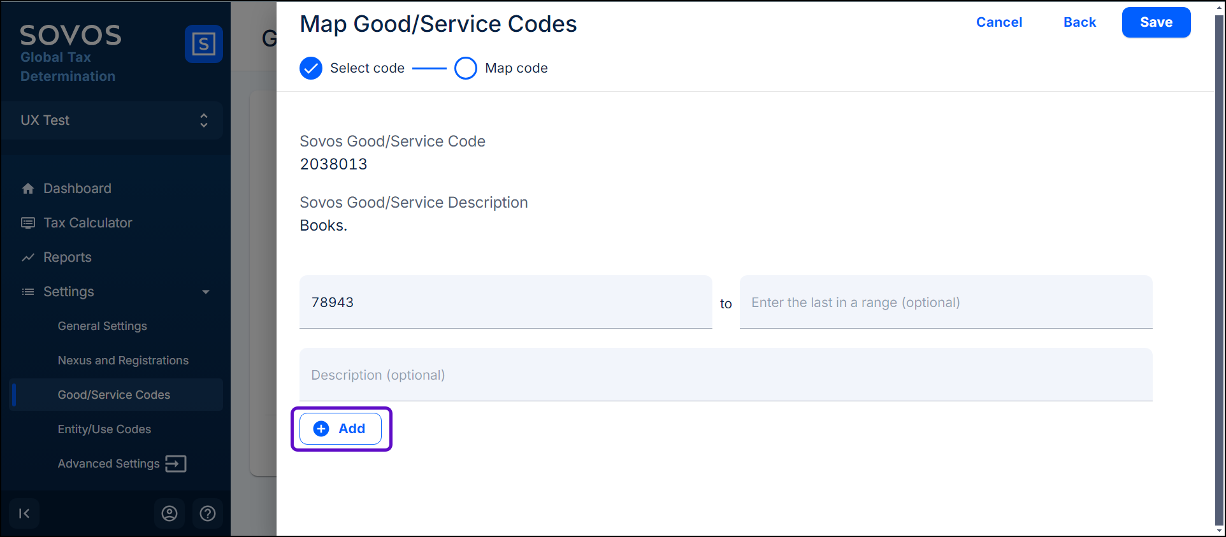
Task: Open Entity/Use Codes page
Action: tap(105, 429)
